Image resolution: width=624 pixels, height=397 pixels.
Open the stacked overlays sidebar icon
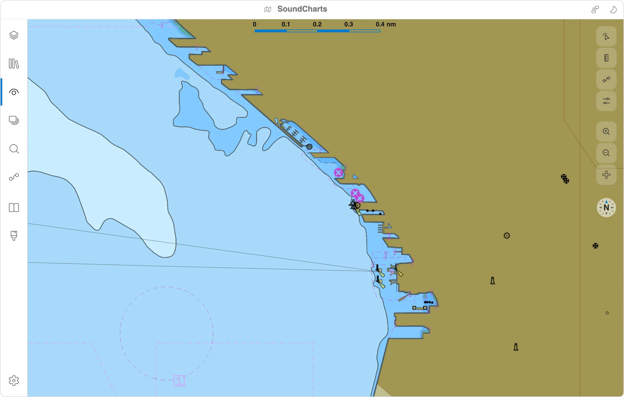(x=14, y=120)
